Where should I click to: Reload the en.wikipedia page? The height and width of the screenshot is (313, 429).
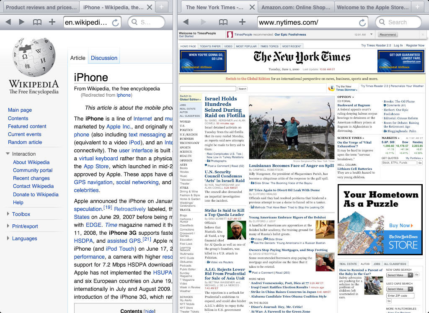click(x=116, y=23)
